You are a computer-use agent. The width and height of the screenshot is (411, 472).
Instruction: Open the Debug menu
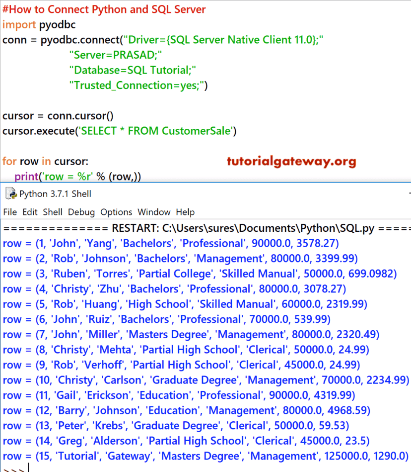coord(81,212)
